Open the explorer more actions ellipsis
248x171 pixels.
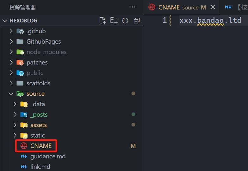tap(132, 7)
